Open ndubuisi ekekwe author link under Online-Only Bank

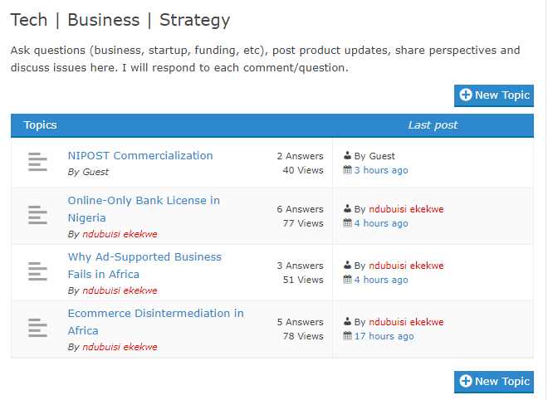(x=119, y=234)
